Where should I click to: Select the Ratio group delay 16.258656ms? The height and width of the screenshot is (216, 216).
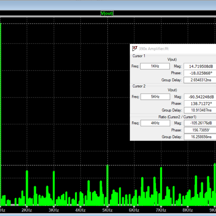click(199, 137)
